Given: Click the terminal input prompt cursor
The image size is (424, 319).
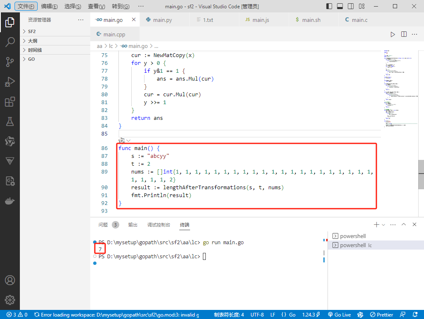Looking at the screenshot, I should [x=205, y=256].
